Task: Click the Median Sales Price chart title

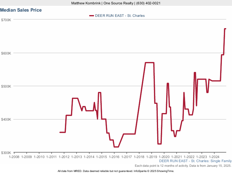Action: click(21, 10)
